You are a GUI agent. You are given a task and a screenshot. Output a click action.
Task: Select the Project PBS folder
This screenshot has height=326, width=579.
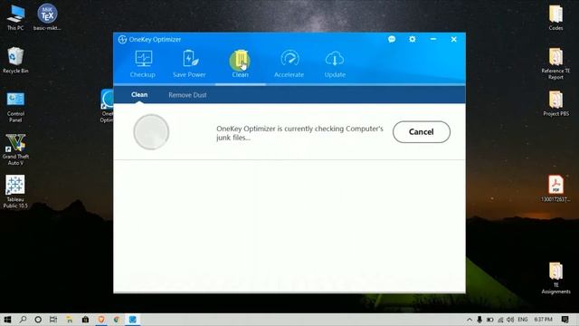point(555,103)
